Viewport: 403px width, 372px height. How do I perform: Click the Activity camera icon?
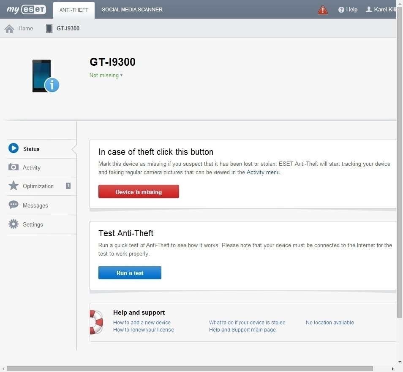(x=14, y=167)
